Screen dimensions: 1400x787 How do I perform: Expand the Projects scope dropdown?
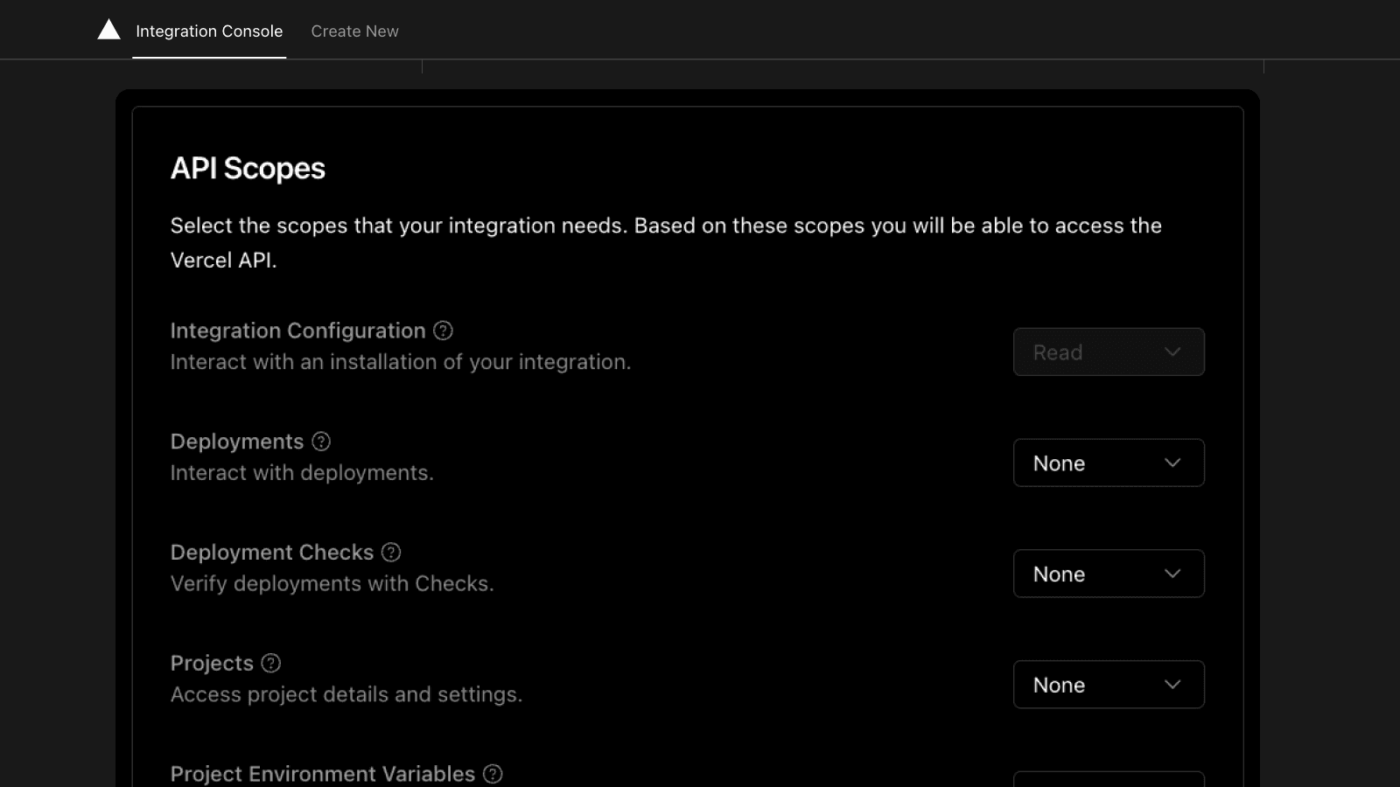(1108, 685)
